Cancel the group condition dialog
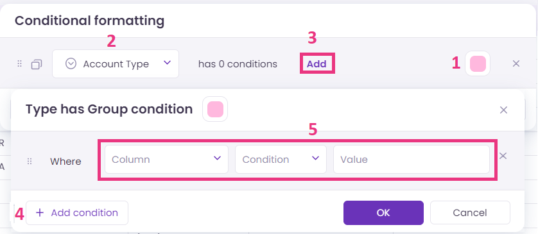538x234 pixels. pos(470,213)
